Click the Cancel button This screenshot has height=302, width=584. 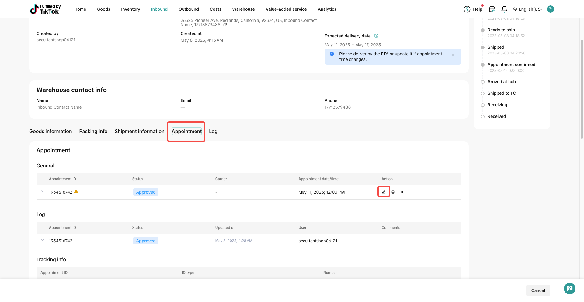pos(538,290)
